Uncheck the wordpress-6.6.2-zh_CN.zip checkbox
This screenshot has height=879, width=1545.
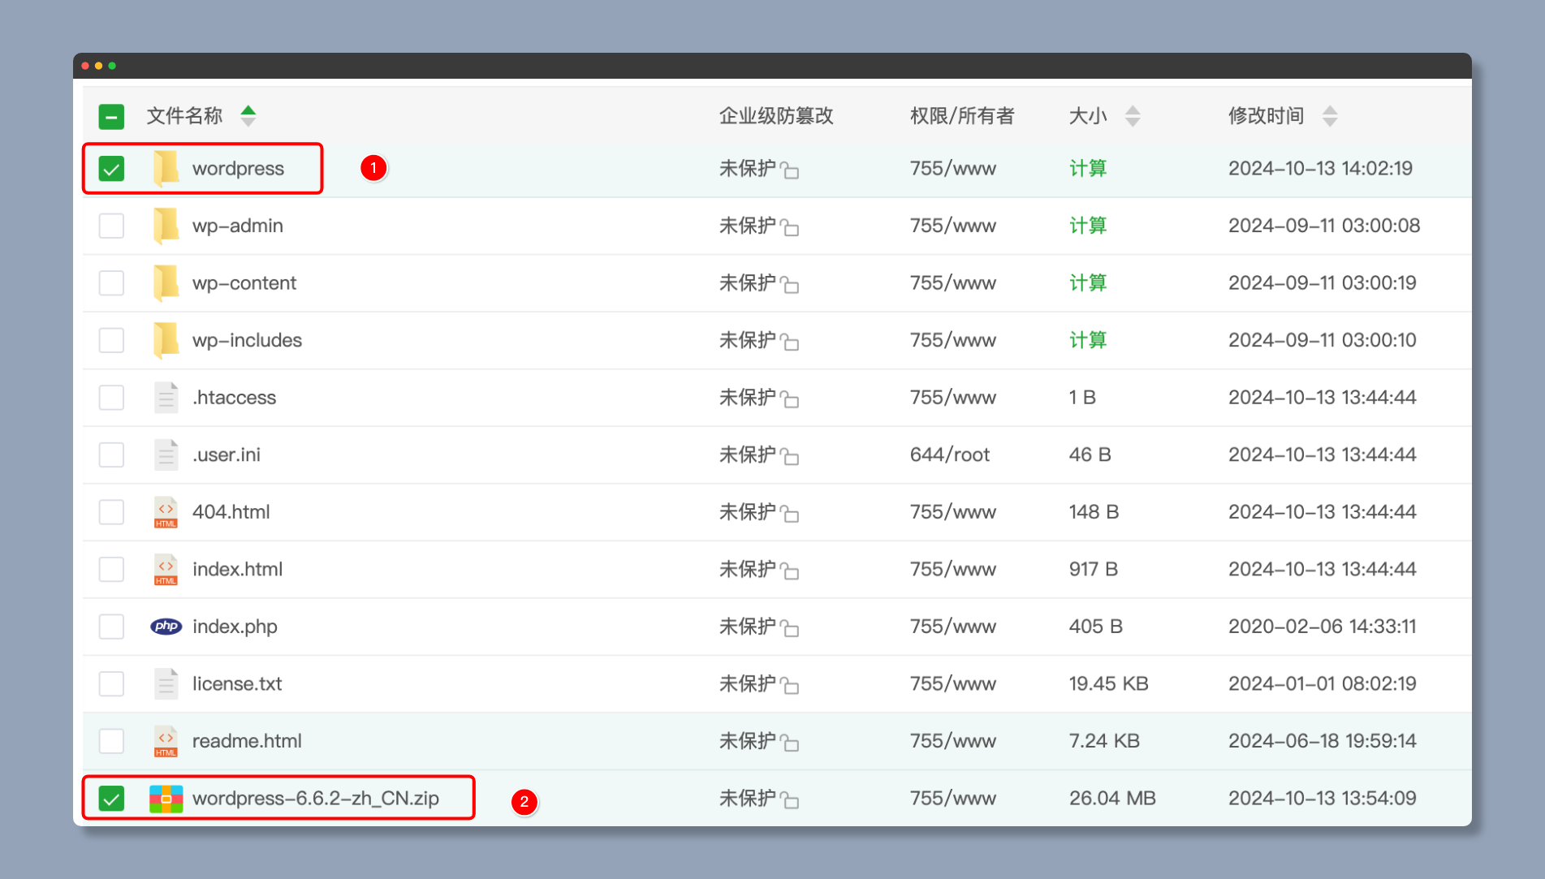pos(111,799)
